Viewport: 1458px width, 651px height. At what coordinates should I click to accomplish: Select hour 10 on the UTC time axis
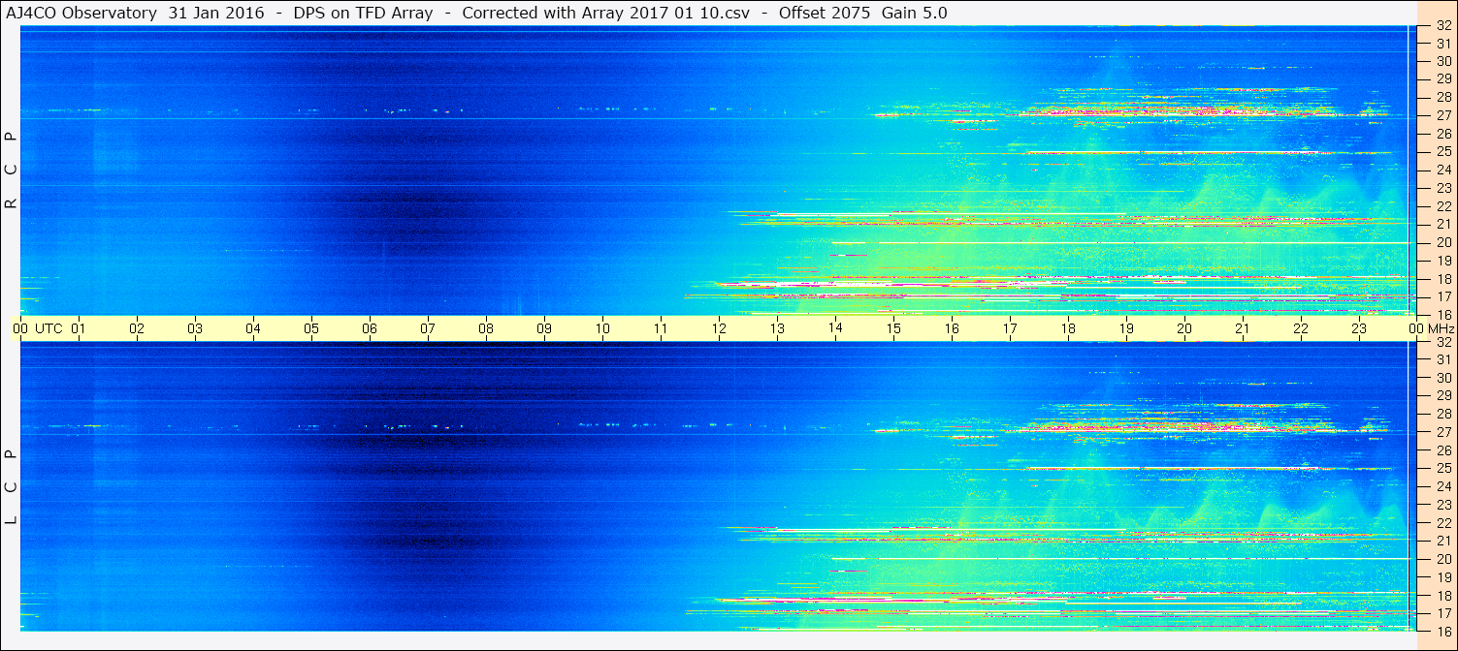[602, 328]
